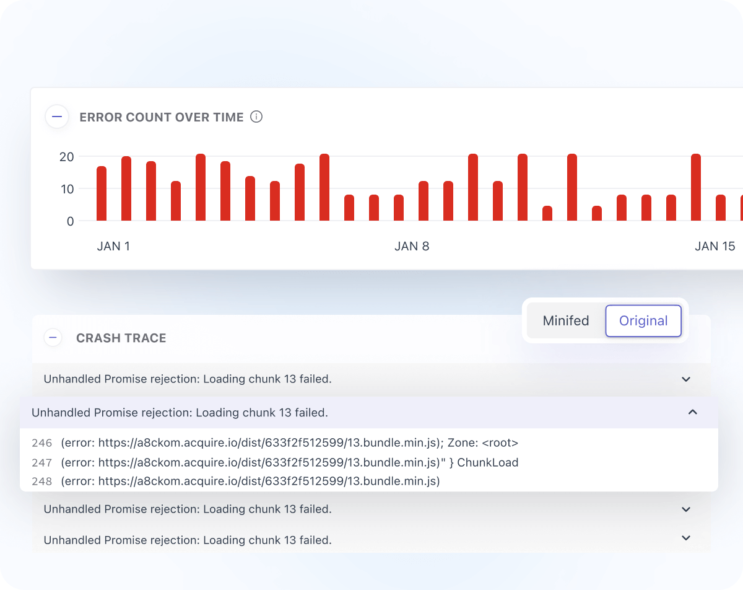Click the JAN 1 axis label
This screenshot has width=743, height=590.
pyautogui.click(x=114, y=246)
